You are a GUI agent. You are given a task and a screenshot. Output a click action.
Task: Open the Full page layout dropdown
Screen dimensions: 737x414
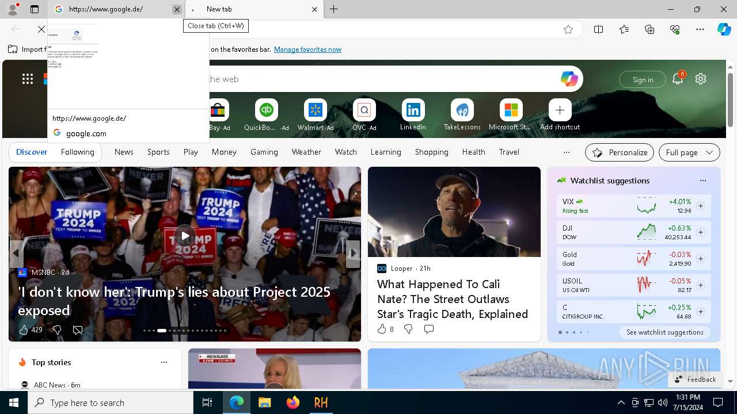(689, 152)
